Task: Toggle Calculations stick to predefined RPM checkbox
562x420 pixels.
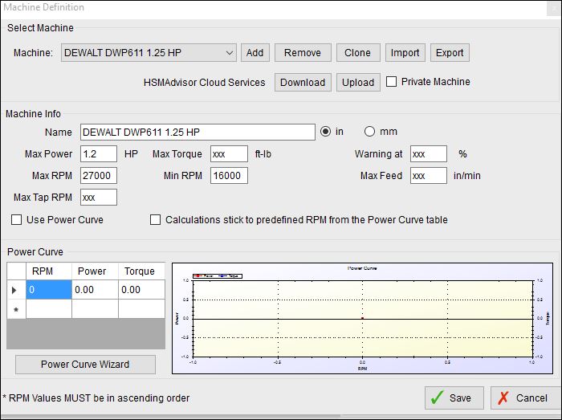Action: 155,220
